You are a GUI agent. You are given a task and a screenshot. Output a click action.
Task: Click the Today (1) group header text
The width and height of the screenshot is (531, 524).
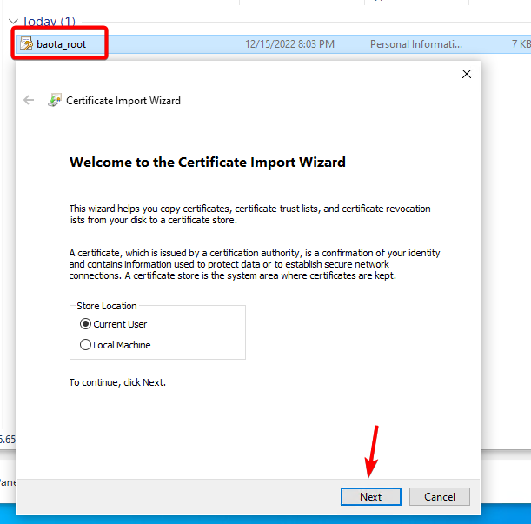(49, 22)
